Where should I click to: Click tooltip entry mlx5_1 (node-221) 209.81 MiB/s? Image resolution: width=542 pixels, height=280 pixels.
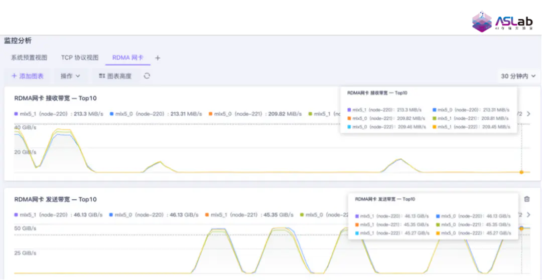click(x=471, y=118)
